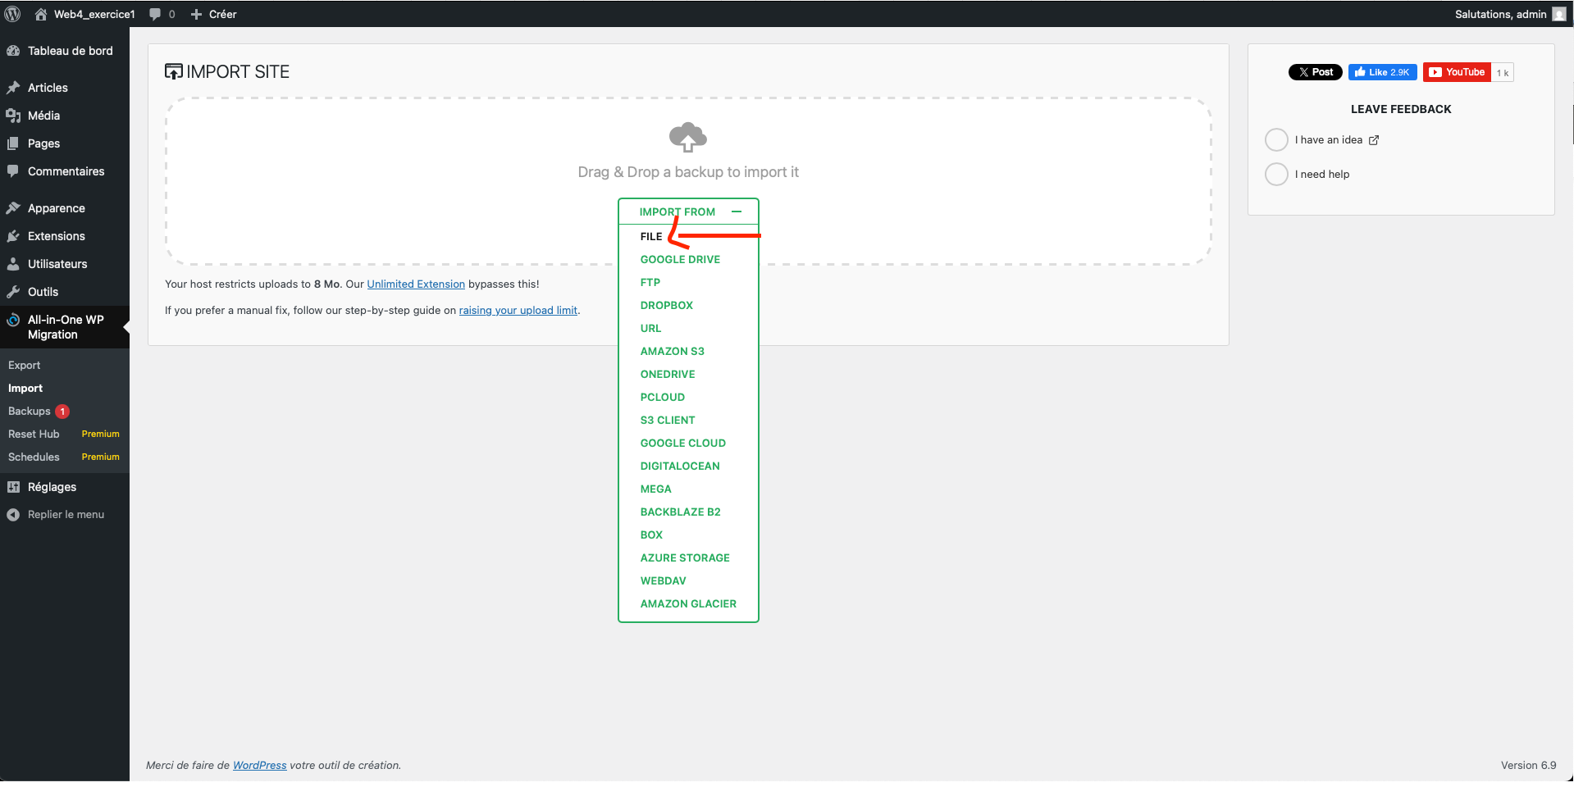Follow the Unlimited Extension link

point(416,284)
